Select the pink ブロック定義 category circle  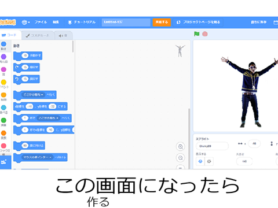coord(3,146)
